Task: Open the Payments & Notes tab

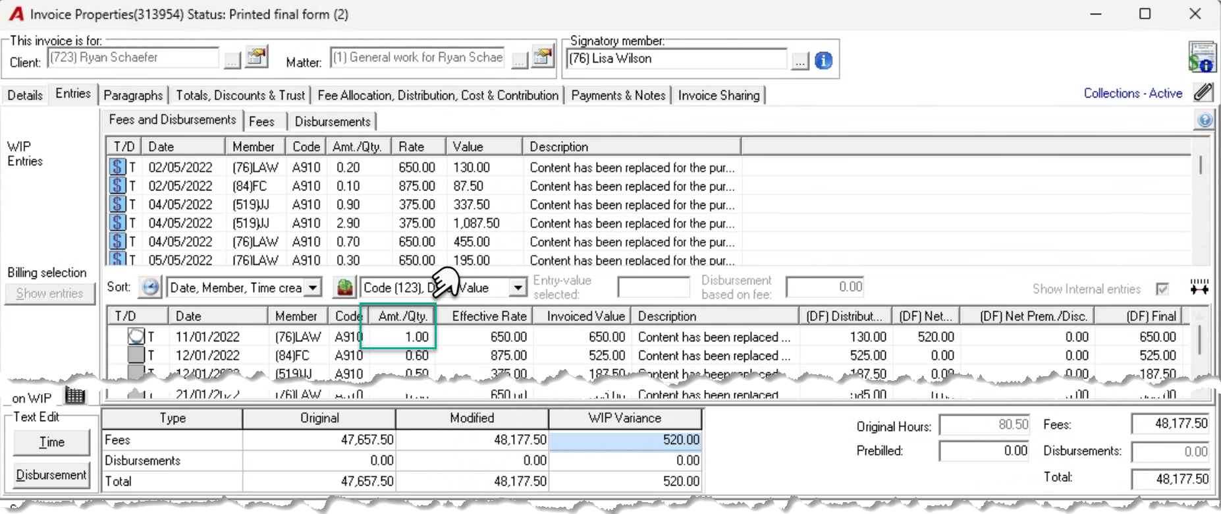Action: (618, 95)
